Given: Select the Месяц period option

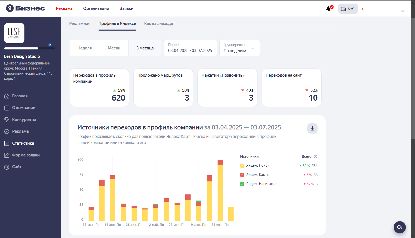Looking at the screenshot, I should 114,48.
